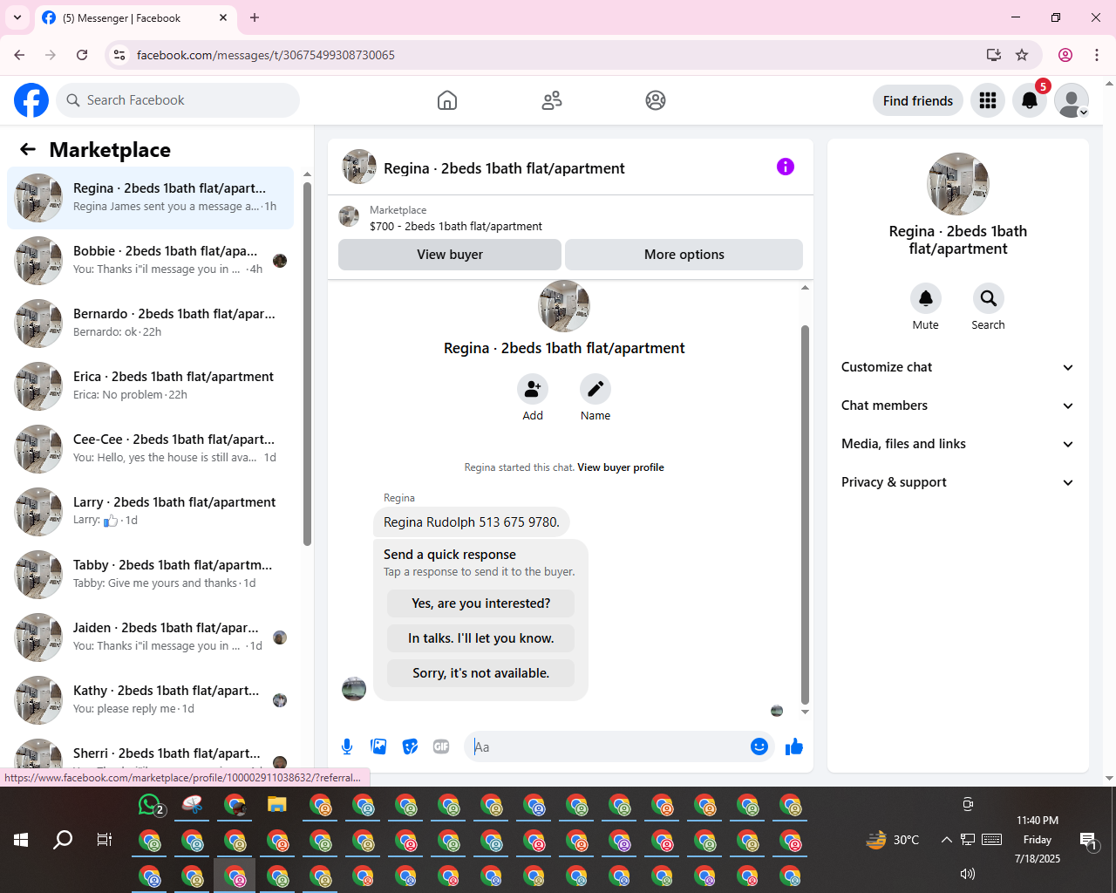The image size is (1116, 893).
Task: Expand Media, files and links section
Action: coord(957,444)
